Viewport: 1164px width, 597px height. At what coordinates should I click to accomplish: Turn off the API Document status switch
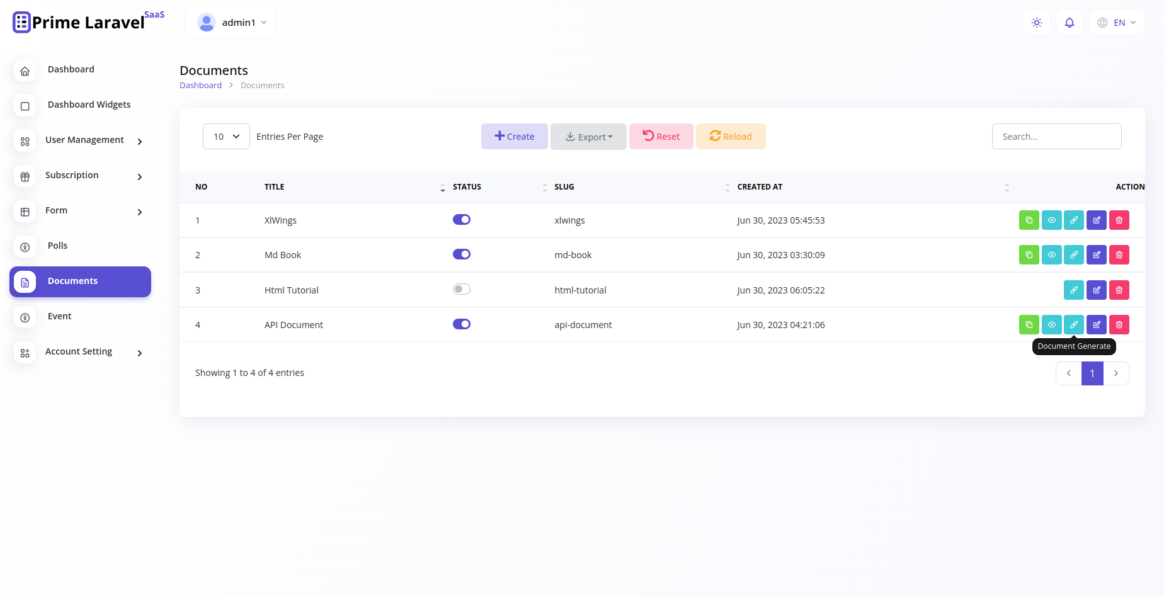[x=461, y=324]
